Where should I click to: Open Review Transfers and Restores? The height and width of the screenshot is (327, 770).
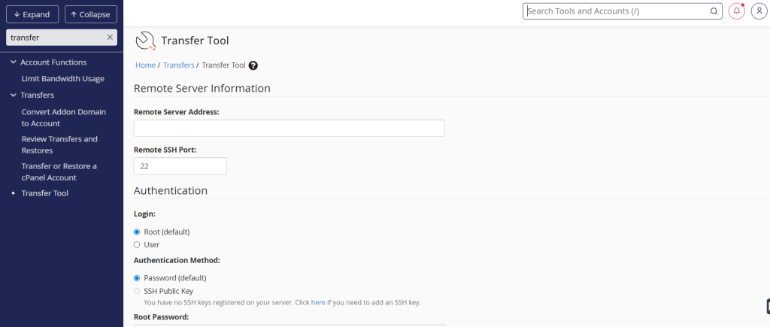coord(59,145)
